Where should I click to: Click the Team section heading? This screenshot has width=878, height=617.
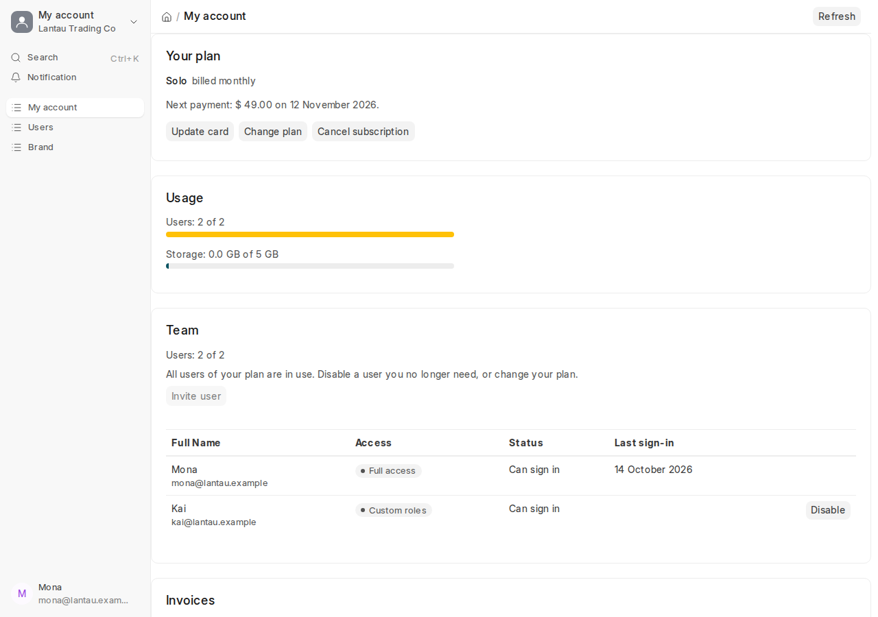(x=182, y=330)
